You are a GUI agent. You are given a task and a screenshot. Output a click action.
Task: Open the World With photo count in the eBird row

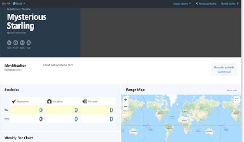[x=76, y=119]
